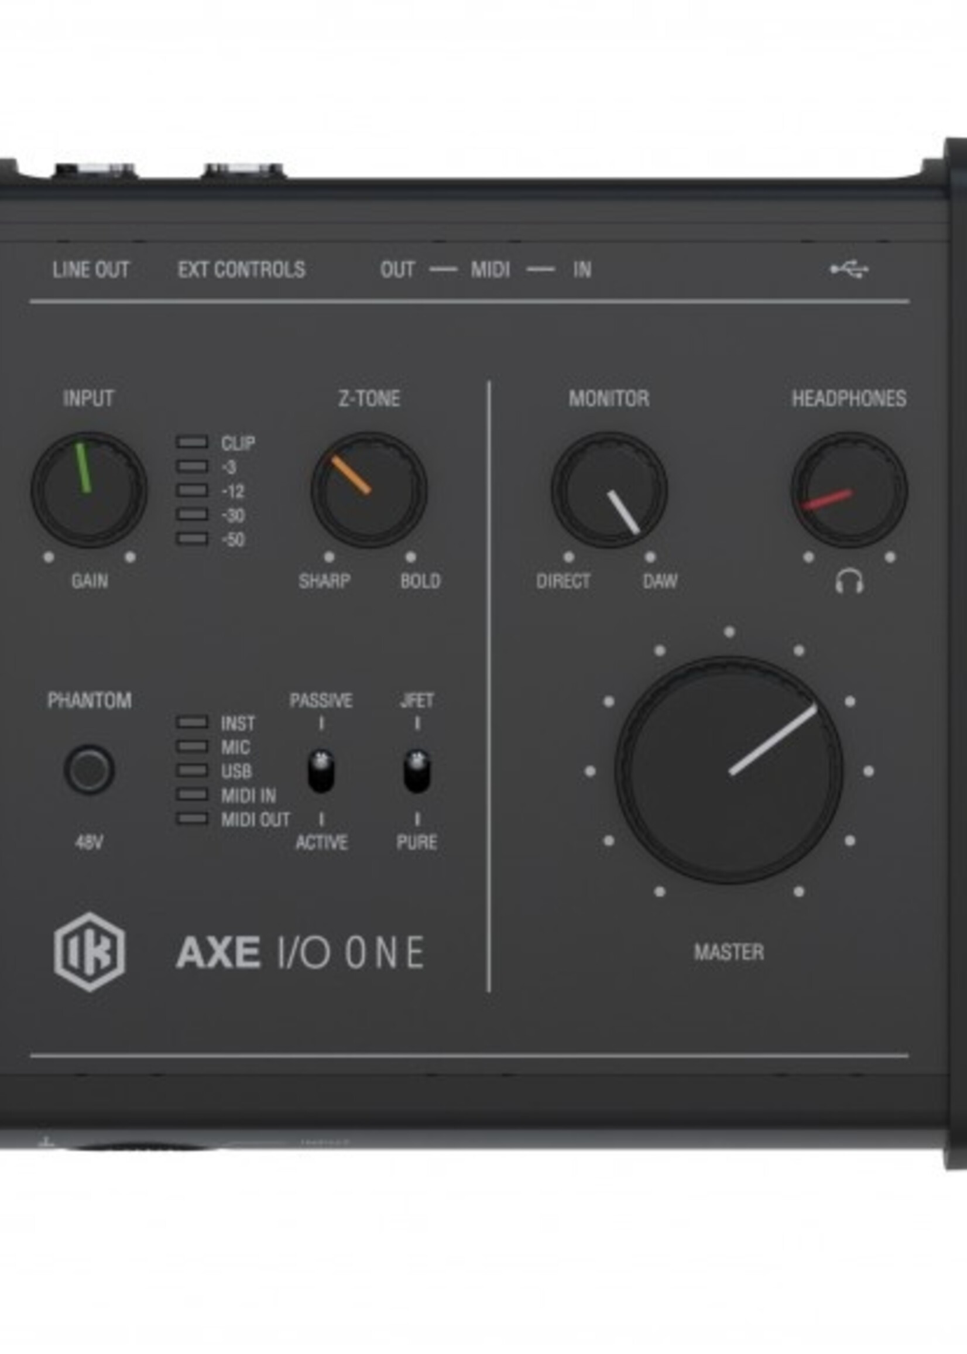Click the INST status LED
The image size is (967, 1354).
[192, 723]
